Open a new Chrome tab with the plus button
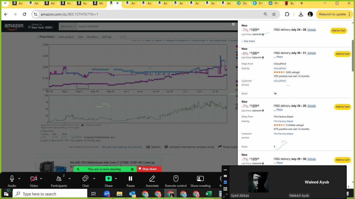Screen dimensions: 355x199 pos(301,3)
